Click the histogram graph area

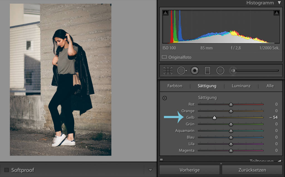point(221,26)
